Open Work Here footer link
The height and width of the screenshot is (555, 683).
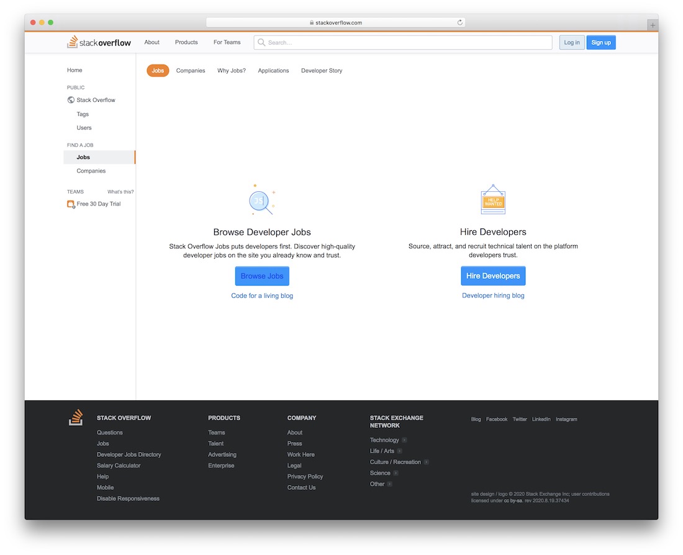[301, 454]
